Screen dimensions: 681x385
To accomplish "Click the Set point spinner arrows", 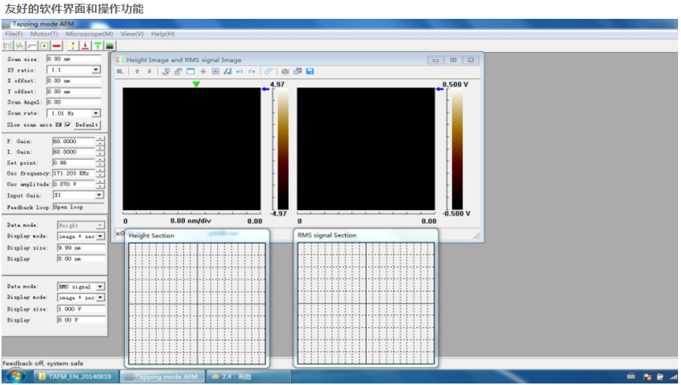I will (x=100, y=163).
